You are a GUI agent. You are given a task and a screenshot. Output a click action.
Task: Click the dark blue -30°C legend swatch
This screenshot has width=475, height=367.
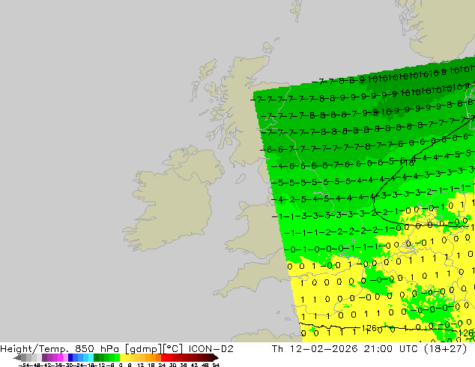(x=70, y=357)
